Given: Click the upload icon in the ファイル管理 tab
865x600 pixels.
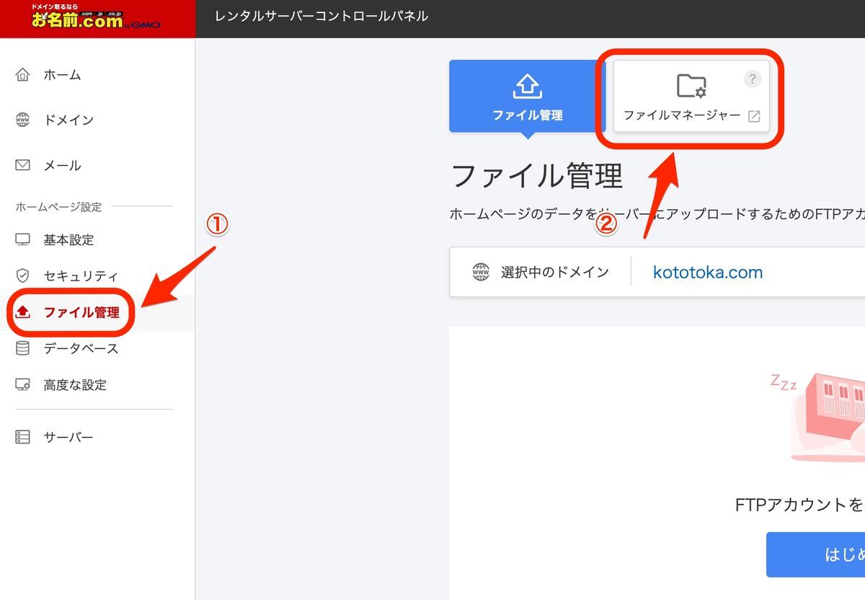Looking at the screenshot, I should point(528,86).
